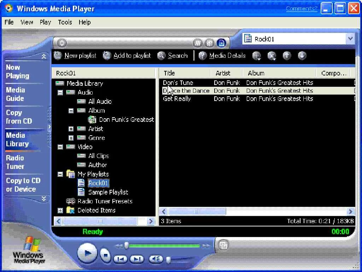Toggle the shuffle button in the top bar
The image size is (362, 272).
point(197,43)
